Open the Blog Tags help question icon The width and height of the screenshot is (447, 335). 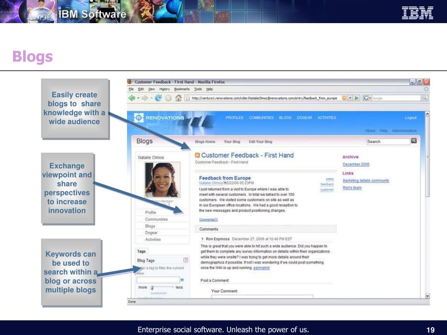pos(186,260)
